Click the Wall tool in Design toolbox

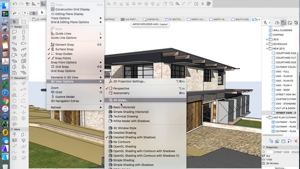click(x=15, y=32)
